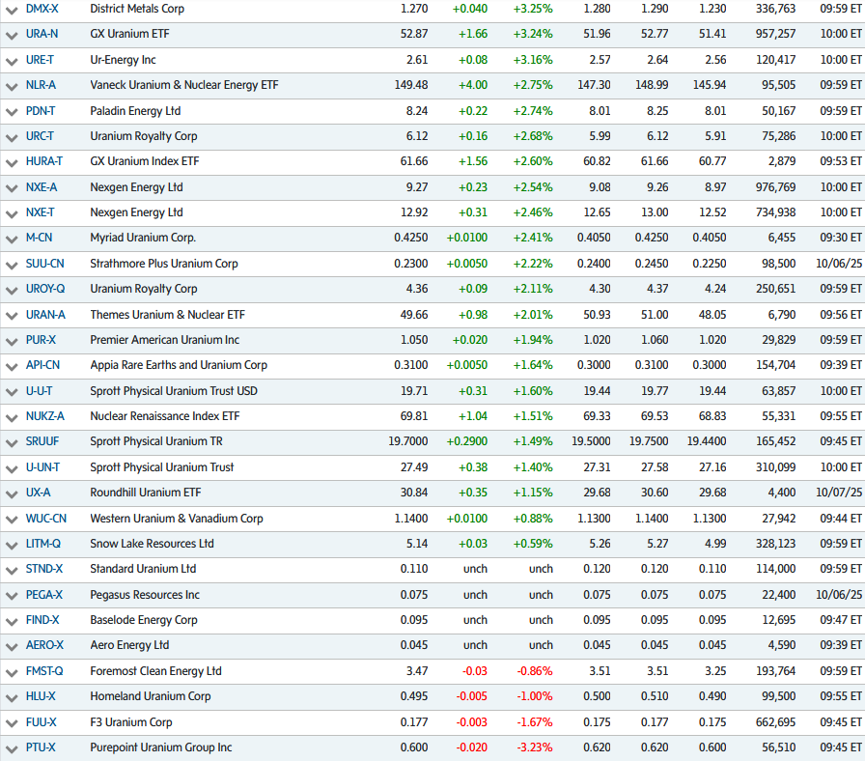
Task: Expand the chevron beside PDN-T
Action: [x=12, y=111]
